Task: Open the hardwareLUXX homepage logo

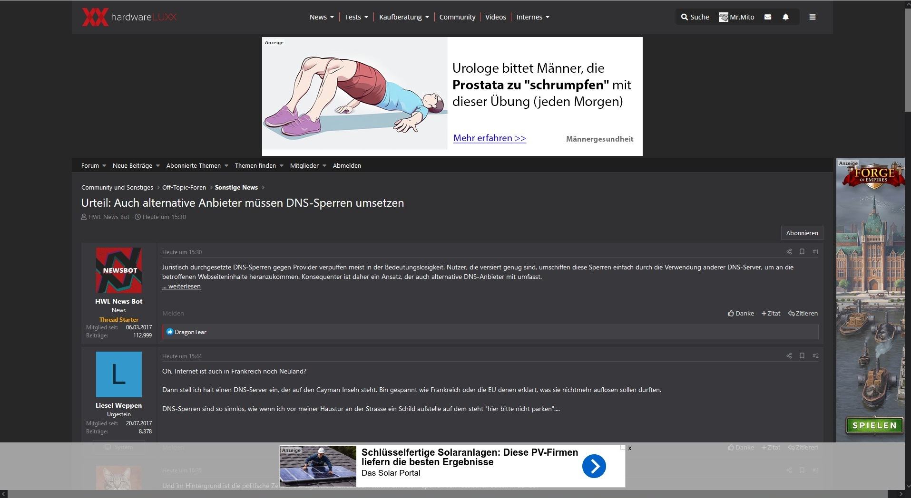Action: [x=129, y=17]
